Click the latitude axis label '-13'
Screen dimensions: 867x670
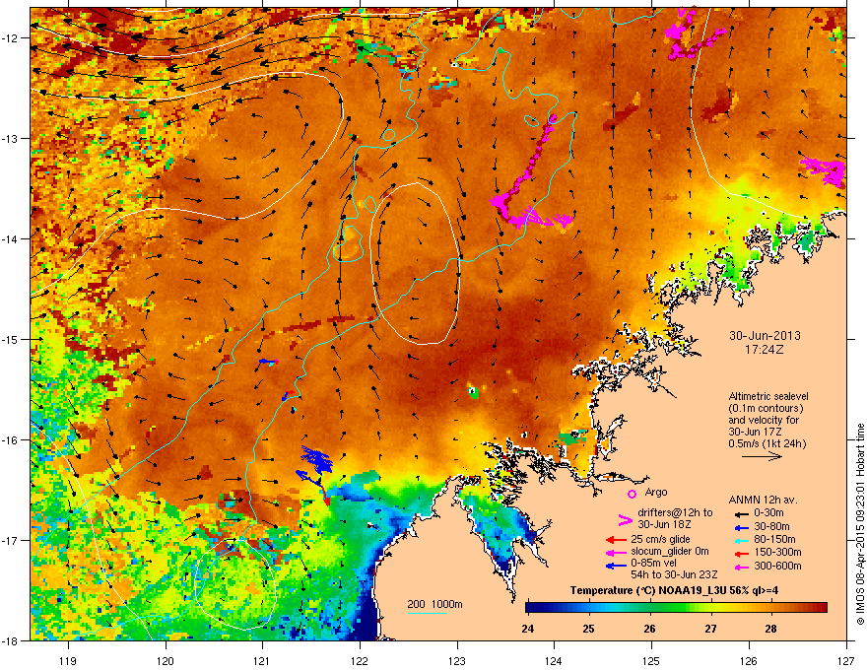point(10,138)
